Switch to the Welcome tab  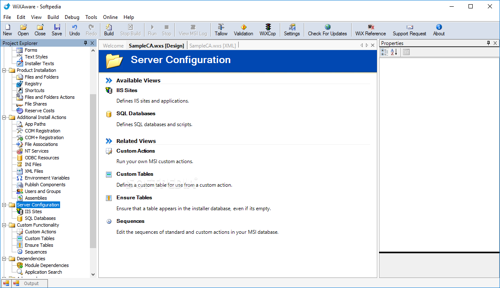113,45
